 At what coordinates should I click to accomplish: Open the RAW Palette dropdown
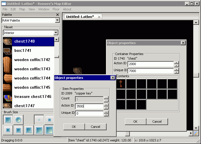click(x=57, y=20)
